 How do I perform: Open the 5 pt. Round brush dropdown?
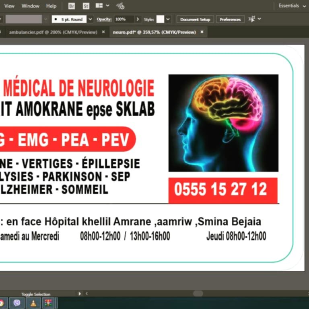point(90,19)
